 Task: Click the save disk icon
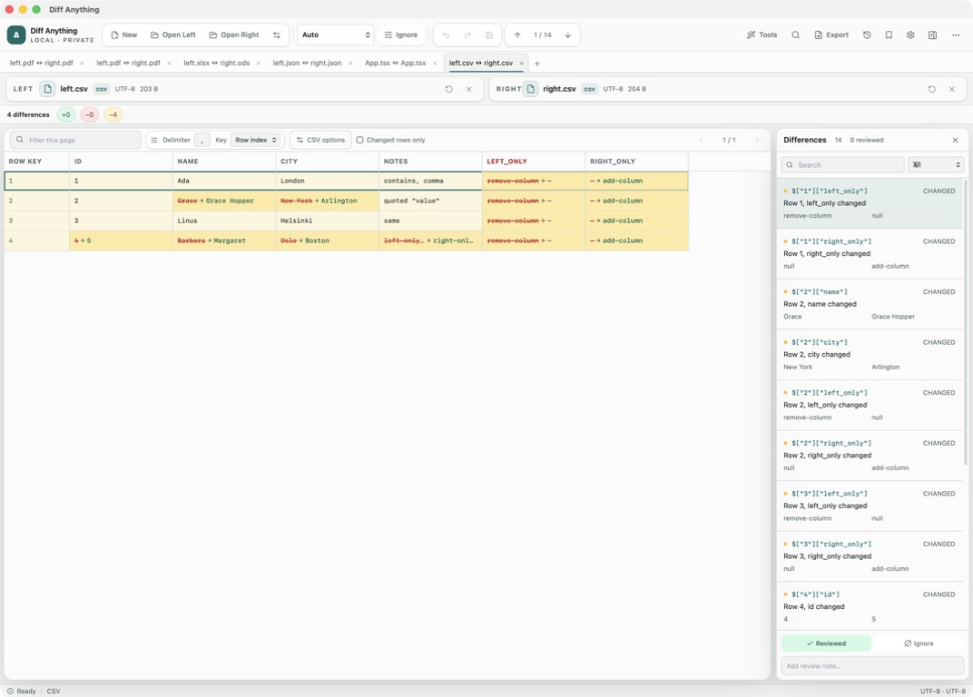click(489, 34)
